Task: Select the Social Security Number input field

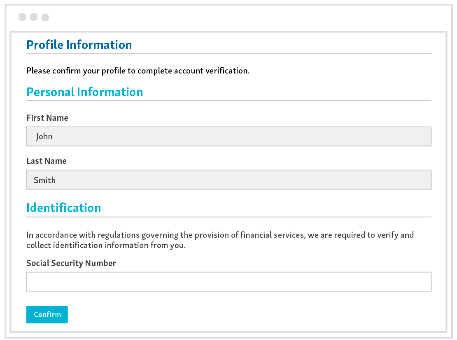Action: tap(228, 282)
